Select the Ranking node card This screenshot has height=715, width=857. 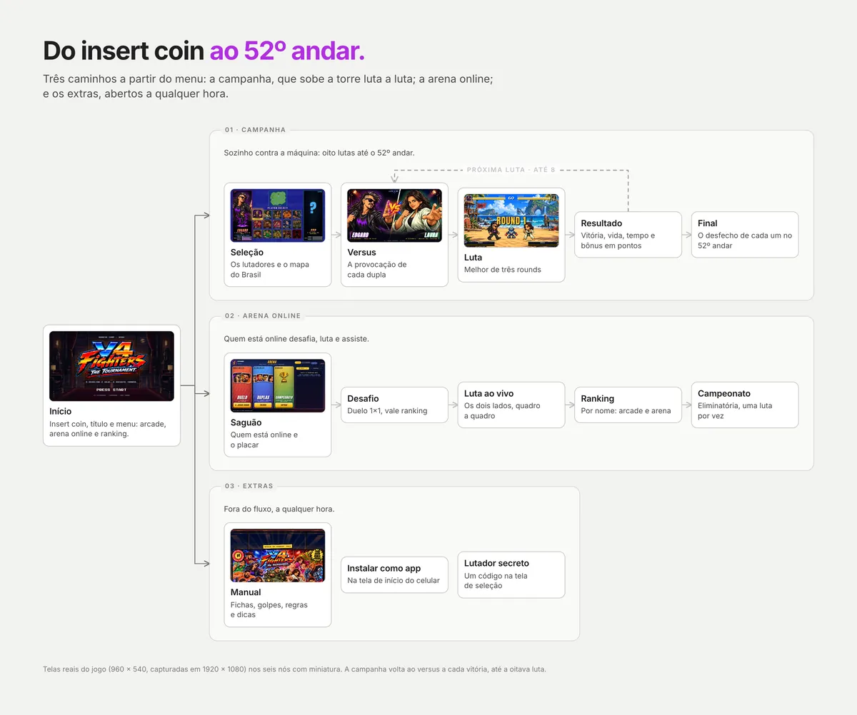point(628,405)
